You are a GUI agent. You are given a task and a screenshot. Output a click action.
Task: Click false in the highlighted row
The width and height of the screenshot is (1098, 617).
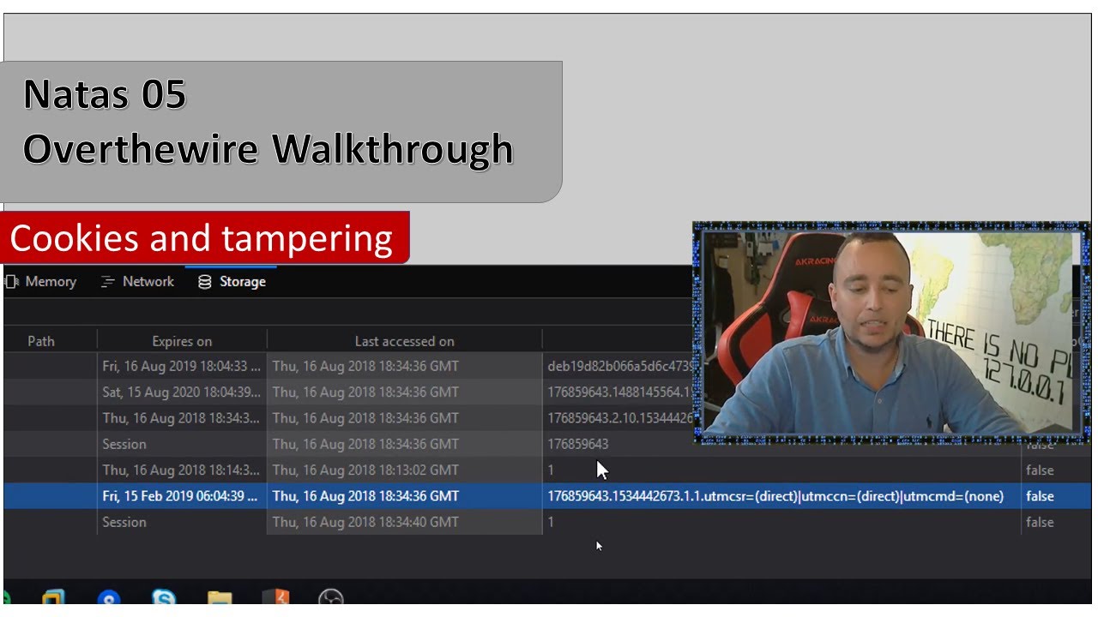(1040, 496)
